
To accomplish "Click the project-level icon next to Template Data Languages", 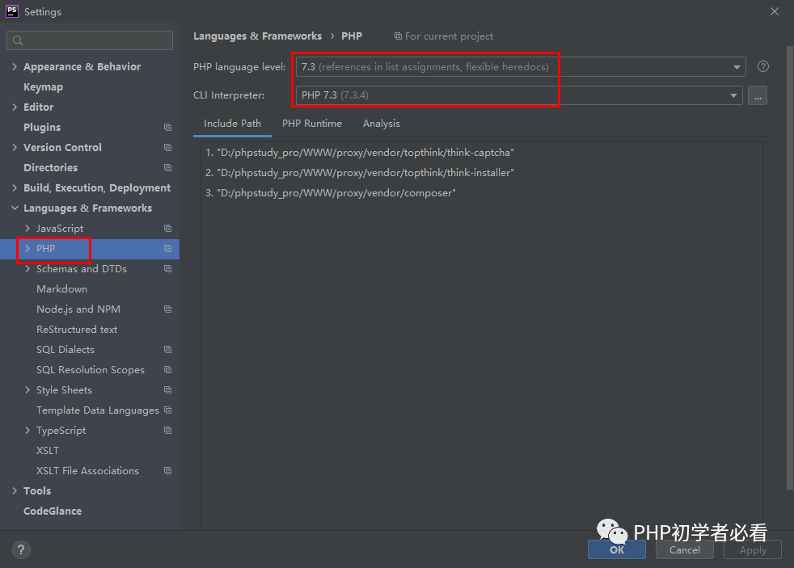I will point(167,410).
